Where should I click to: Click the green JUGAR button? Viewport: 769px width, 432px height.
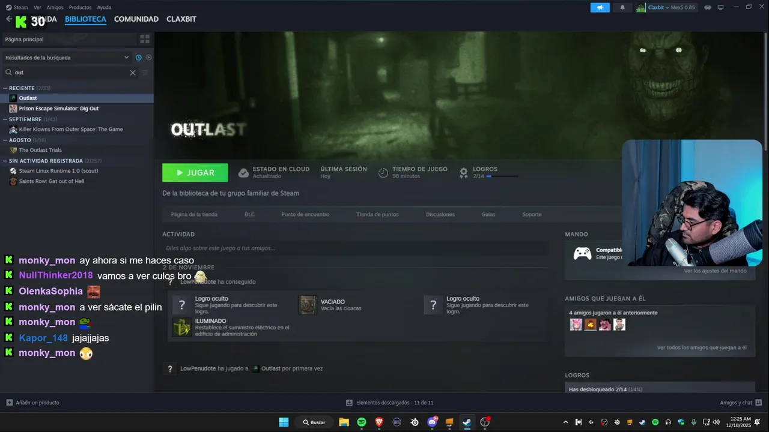[x=195, y=173]
